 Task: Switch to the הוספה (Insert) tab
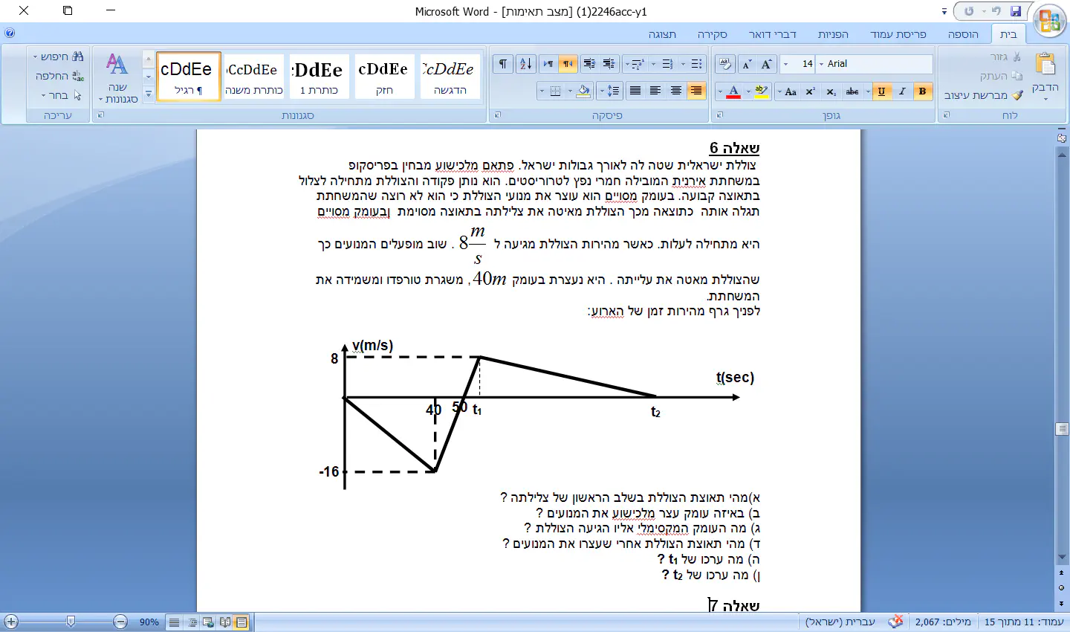[x=963, y=34]
